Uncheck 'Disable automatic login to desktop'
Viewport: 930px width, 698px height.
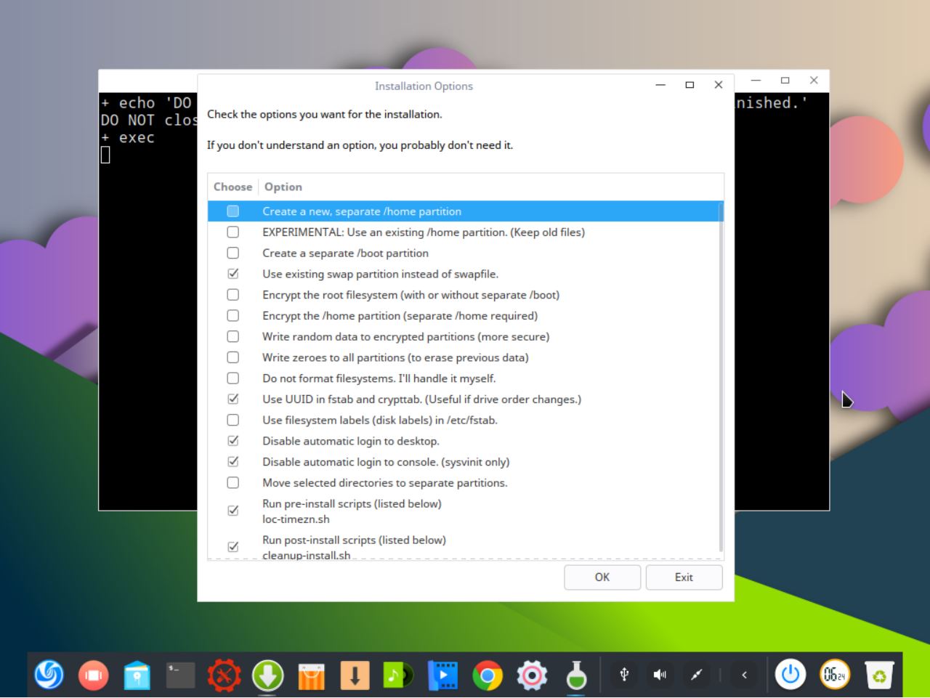pos(232,441)
